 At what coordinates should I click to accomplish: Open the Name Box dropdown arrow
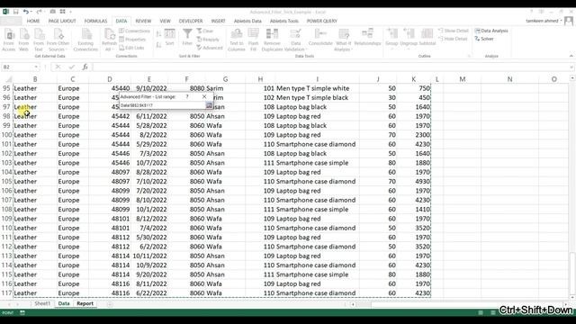(x=36, y=67)
